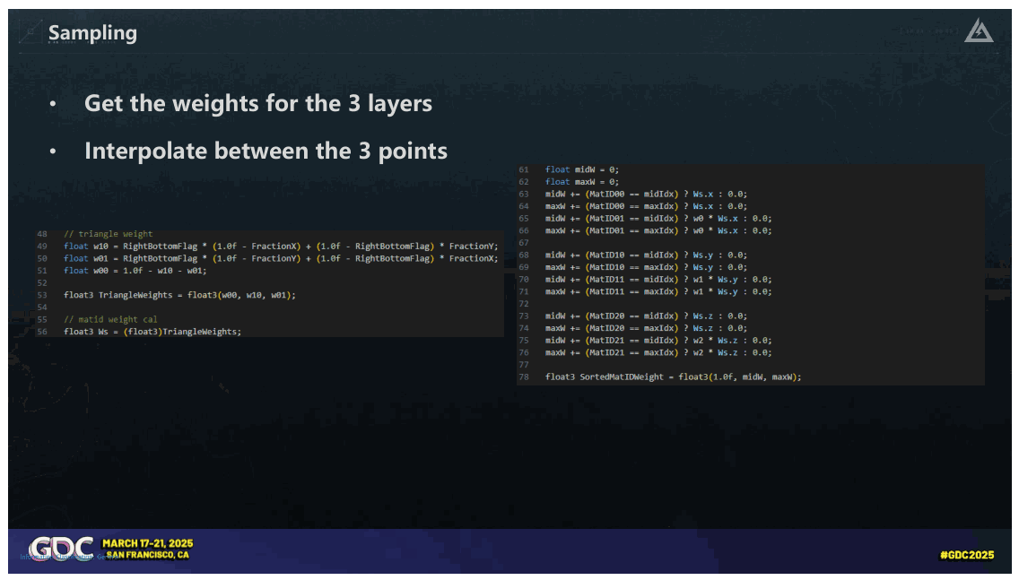Click the "SAN FRANCISCO, CA" footer text

(x=147, y=555)
